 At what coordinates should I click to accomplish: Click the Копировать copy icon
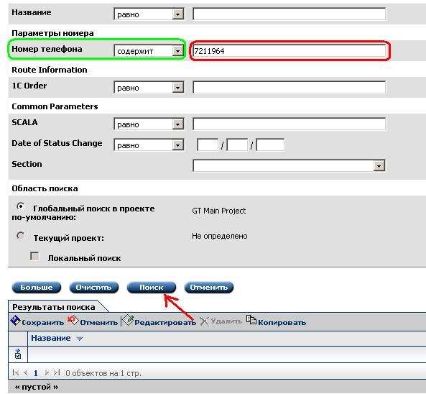coord(251,320)
